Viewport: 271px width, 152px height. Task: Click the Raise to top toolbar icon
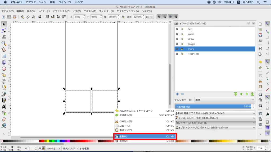[64, 17]
